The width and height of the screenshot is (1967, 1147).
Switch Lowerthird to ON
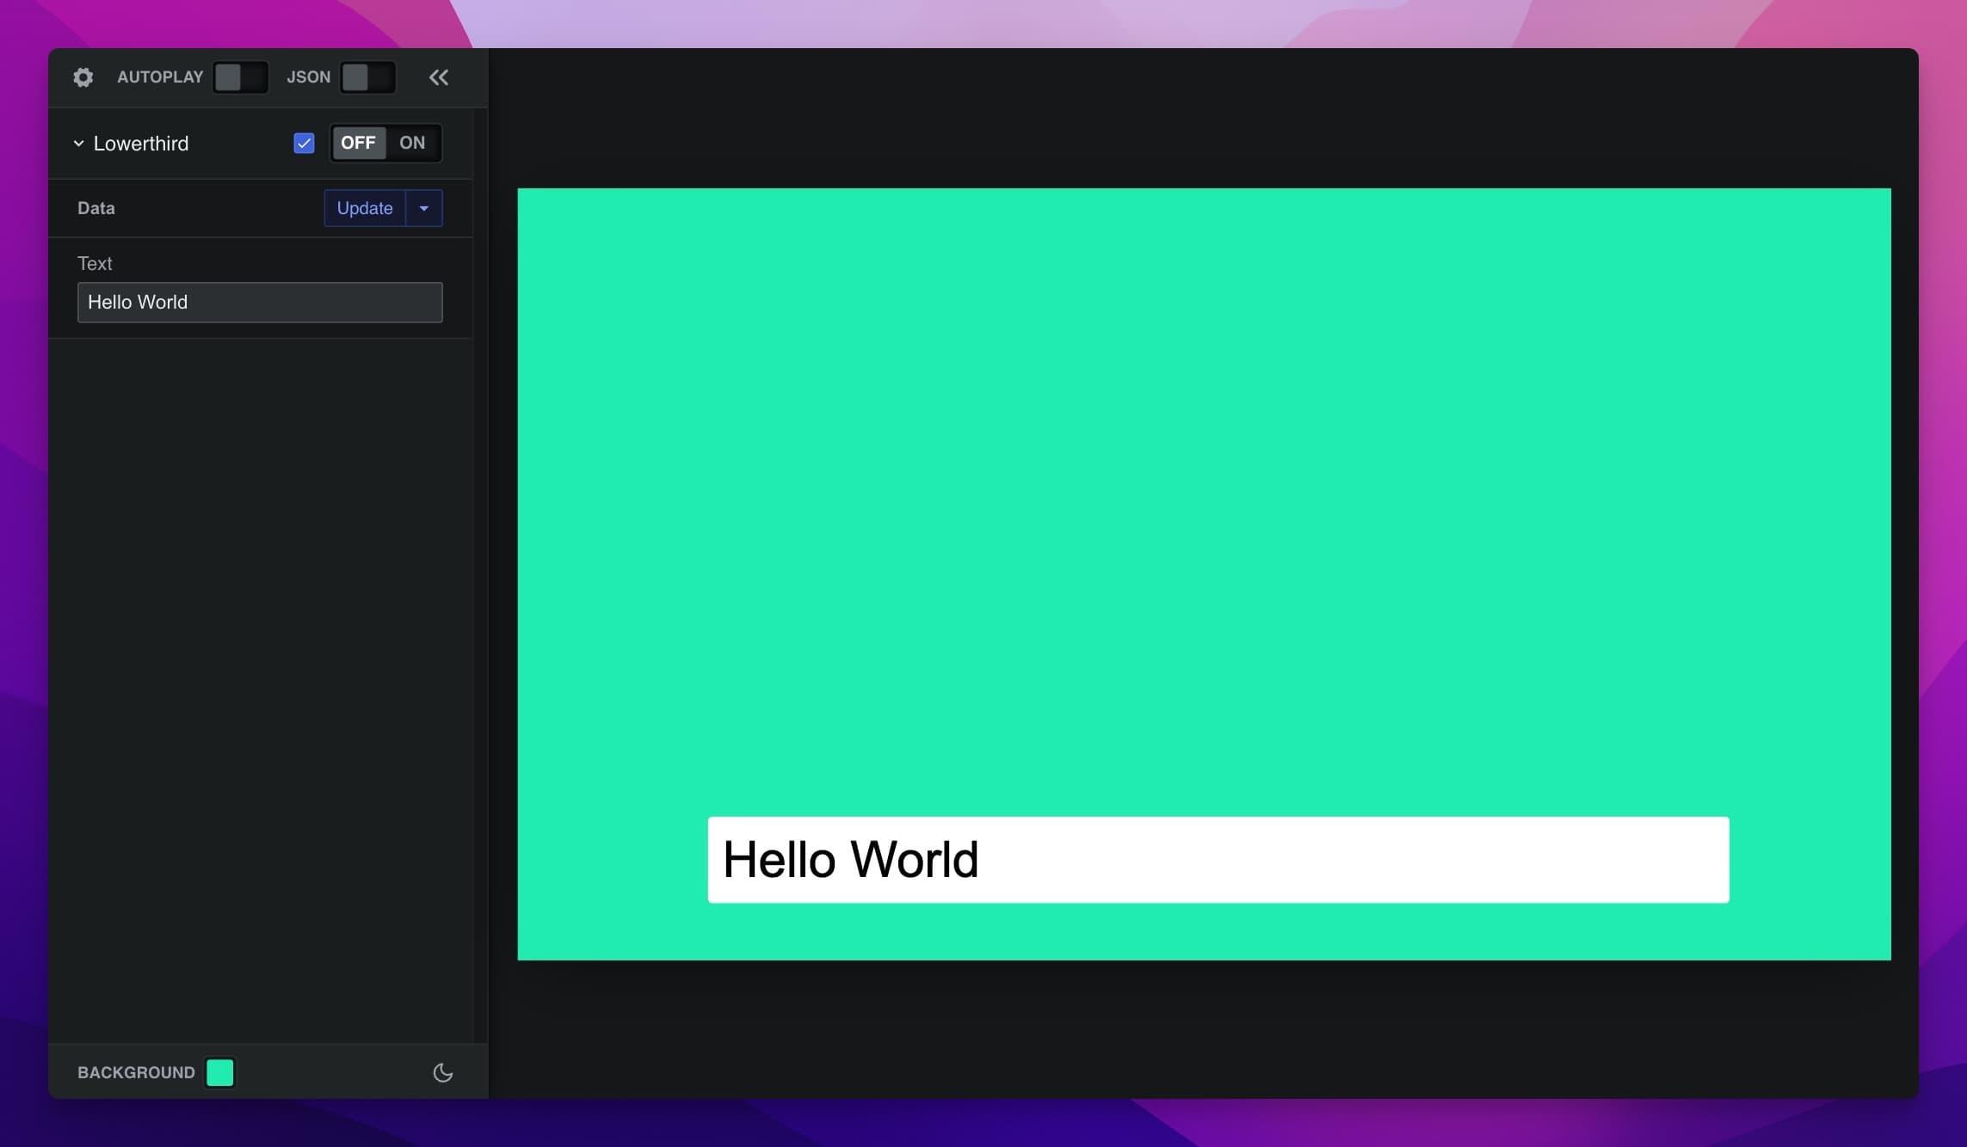[412, 143]
